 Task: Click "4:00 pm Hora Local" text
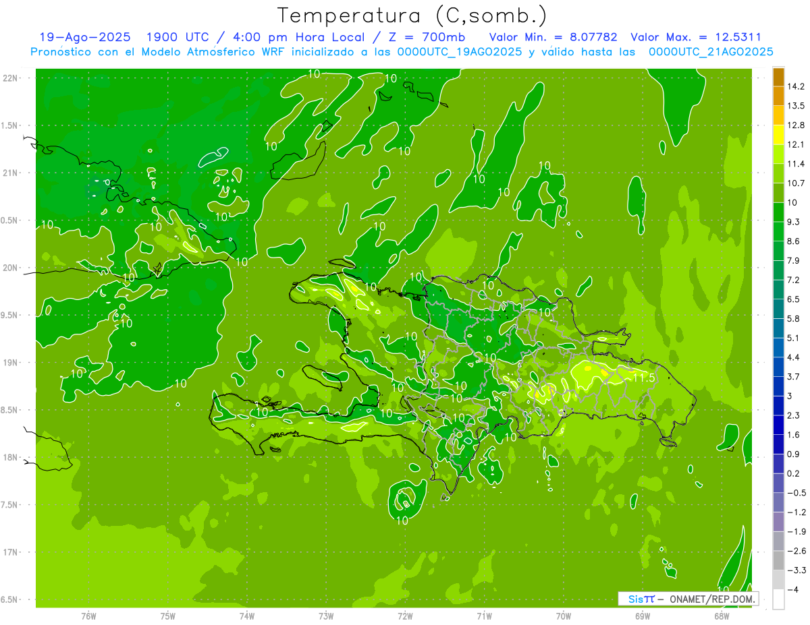[294, 37]
